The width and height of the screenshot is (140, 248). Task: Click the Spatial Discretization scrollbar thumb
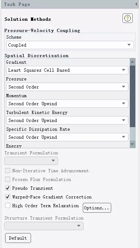132,96
